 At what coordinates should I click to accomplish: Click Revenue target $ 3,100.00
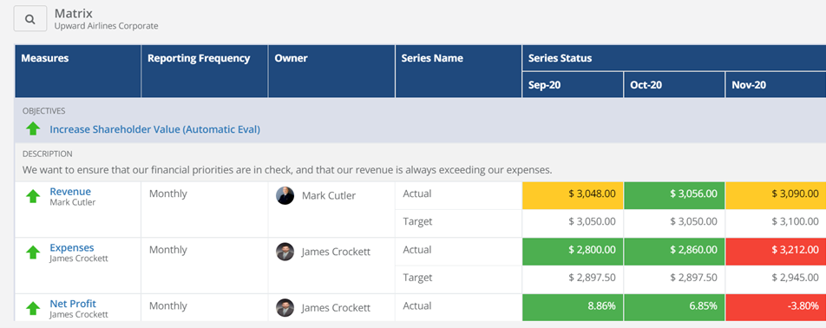click(x=796, y=221)
